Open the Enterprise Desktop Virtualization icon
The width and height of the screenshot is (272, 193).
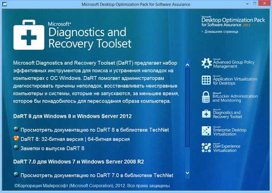click(205, 131)
